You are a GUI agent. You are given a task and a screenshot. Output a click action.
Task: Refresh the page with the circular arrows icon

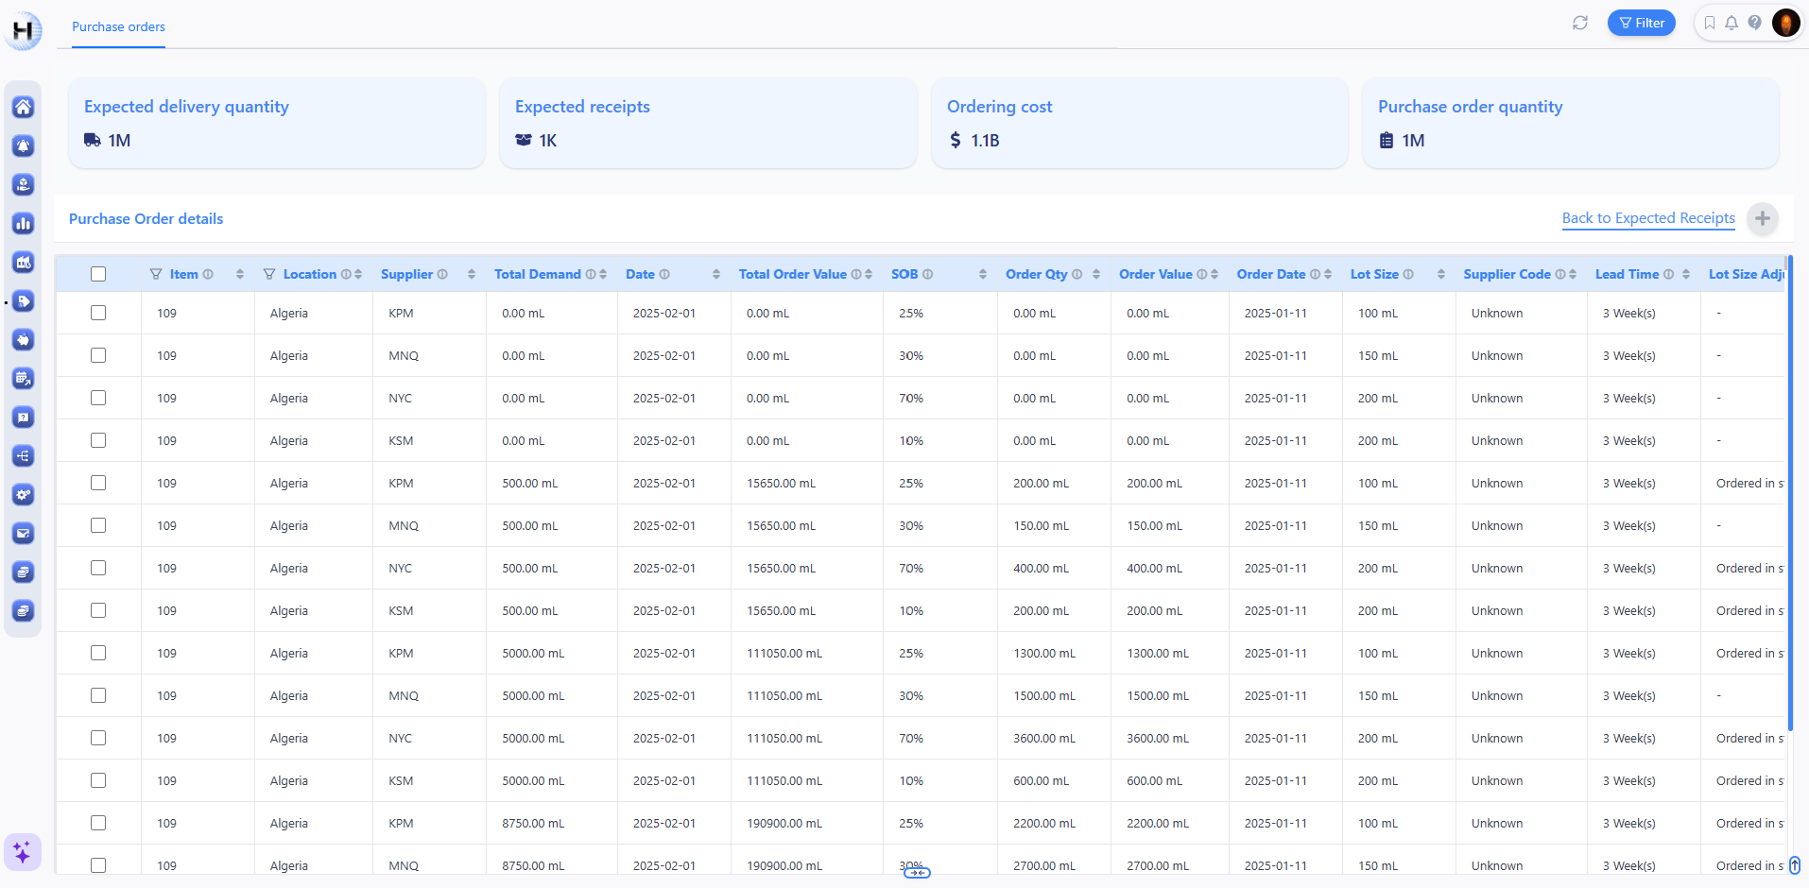click(1579, 23)
